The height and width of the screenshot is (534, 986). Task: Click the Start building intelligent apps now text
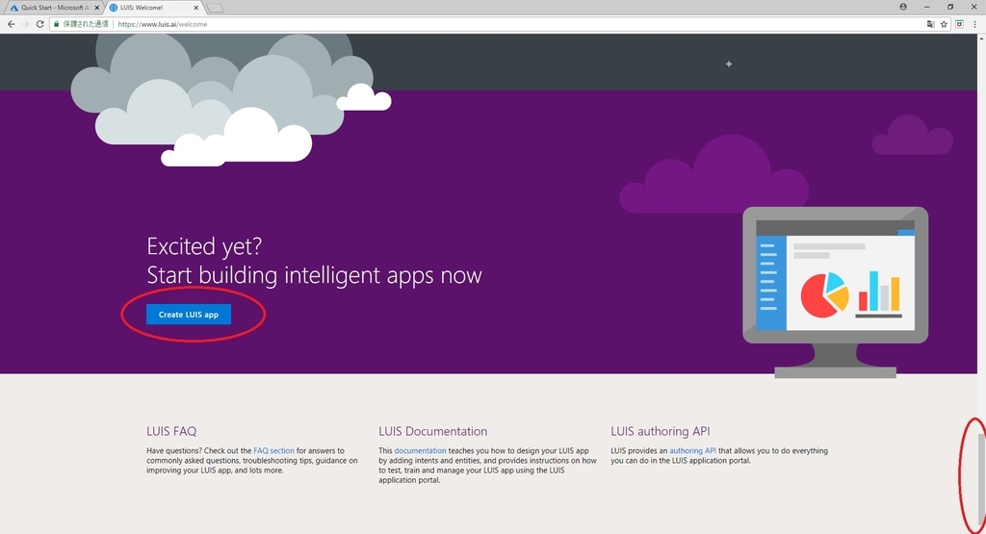click(315, 275)
